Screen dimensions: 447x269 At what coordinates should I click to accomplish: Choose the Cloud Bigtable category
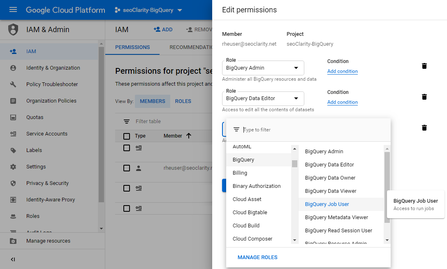click(250, 213)
